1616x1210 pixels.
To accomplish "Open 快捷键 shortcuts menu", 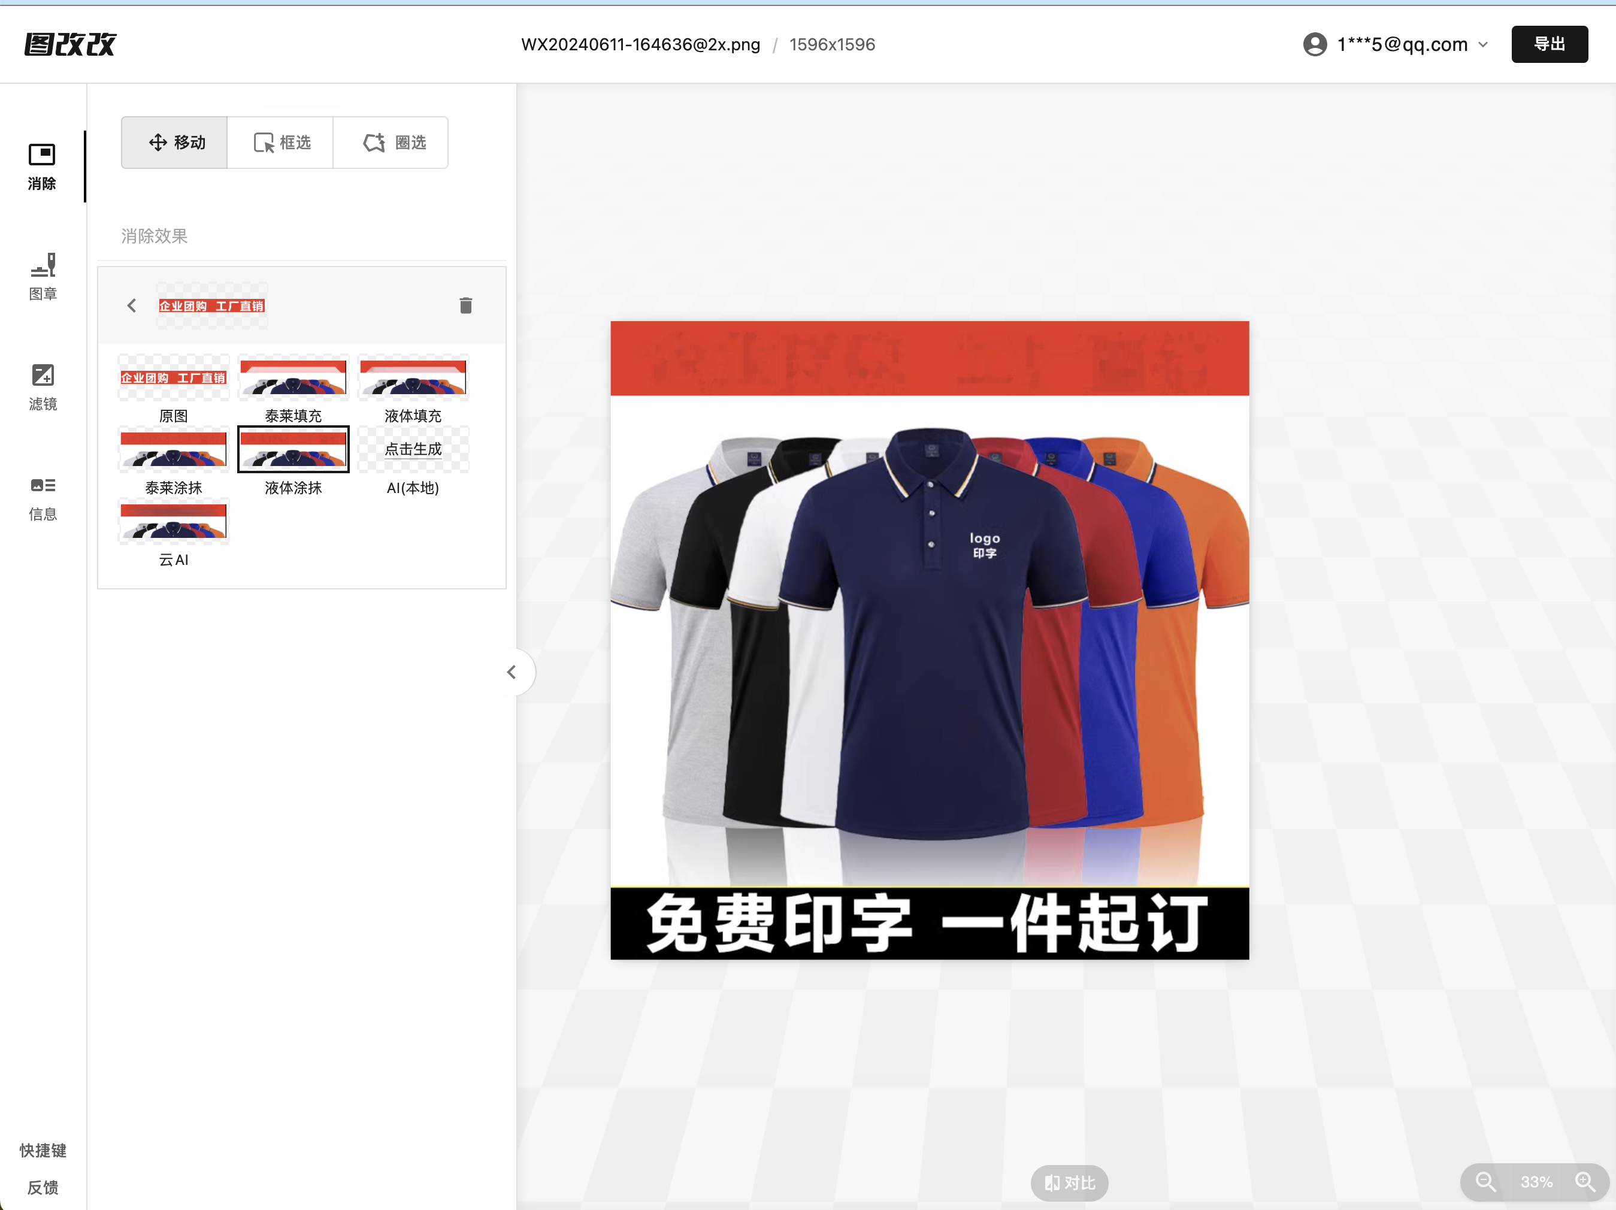I will (x=43, y=1150).
